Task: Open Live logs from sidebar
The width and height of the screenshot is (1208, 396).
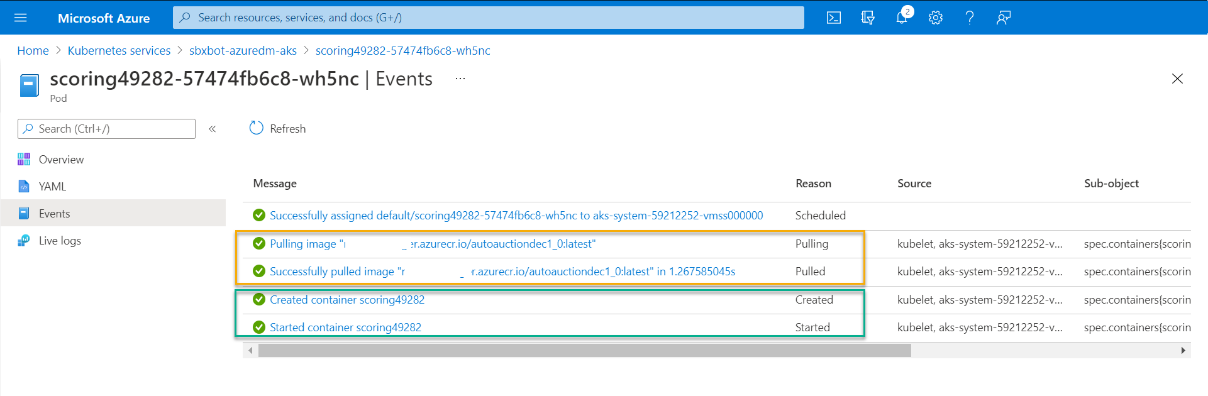Action: click(x=60, y=241)
